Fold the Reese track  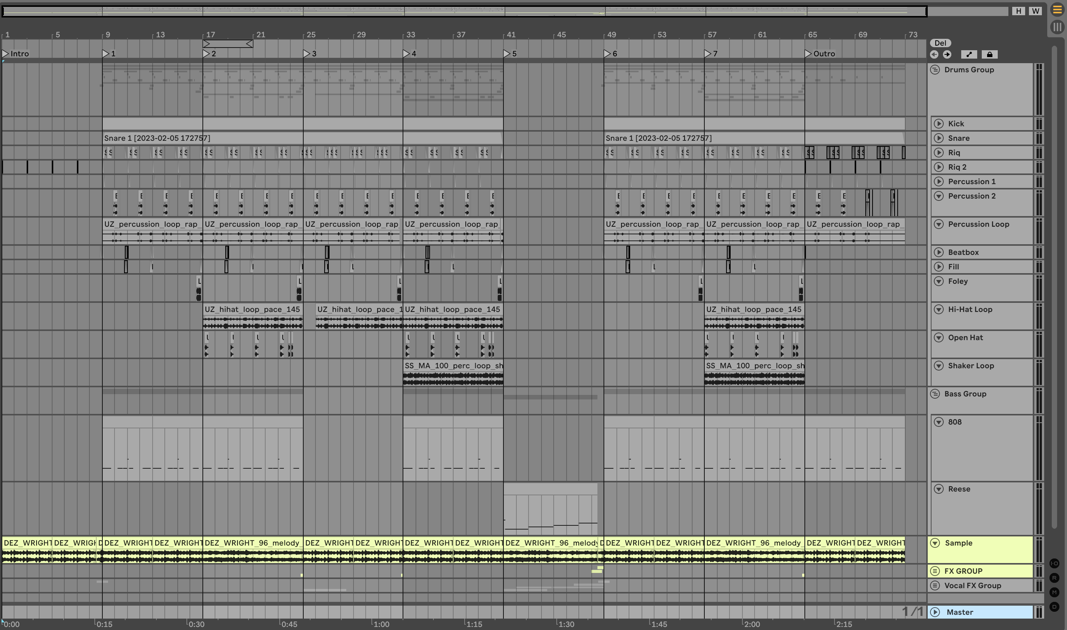939,489
